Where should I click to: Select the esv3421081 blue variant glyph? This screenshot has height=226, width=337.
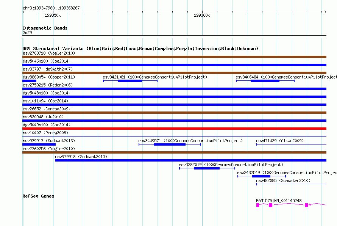[130, 81]
